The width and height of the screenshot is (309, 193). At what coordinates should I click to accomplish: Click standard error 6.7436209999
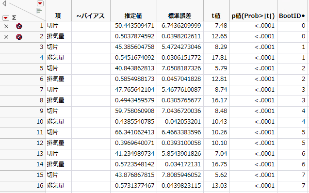(181, 26)
